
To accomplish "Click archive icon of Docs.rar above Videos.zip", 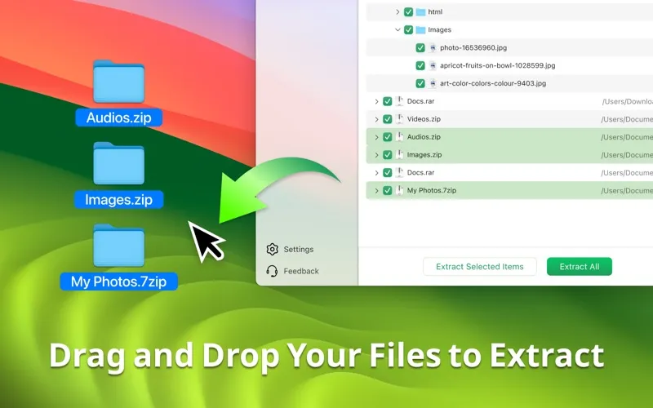I will (399, 101).
